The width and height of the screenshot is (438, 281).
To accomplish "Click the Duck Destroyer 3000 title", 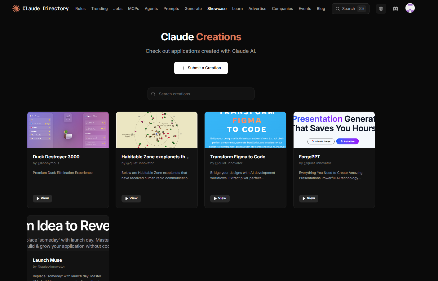I will [x=56, y=157].
